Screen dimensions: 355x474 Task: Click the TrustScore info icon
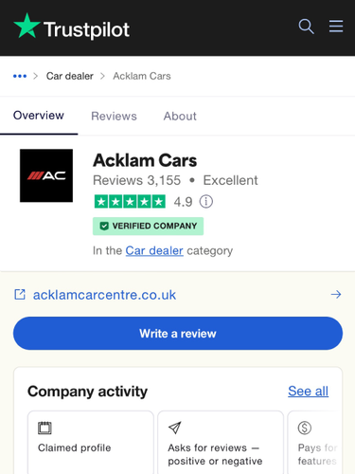point(206,201)
